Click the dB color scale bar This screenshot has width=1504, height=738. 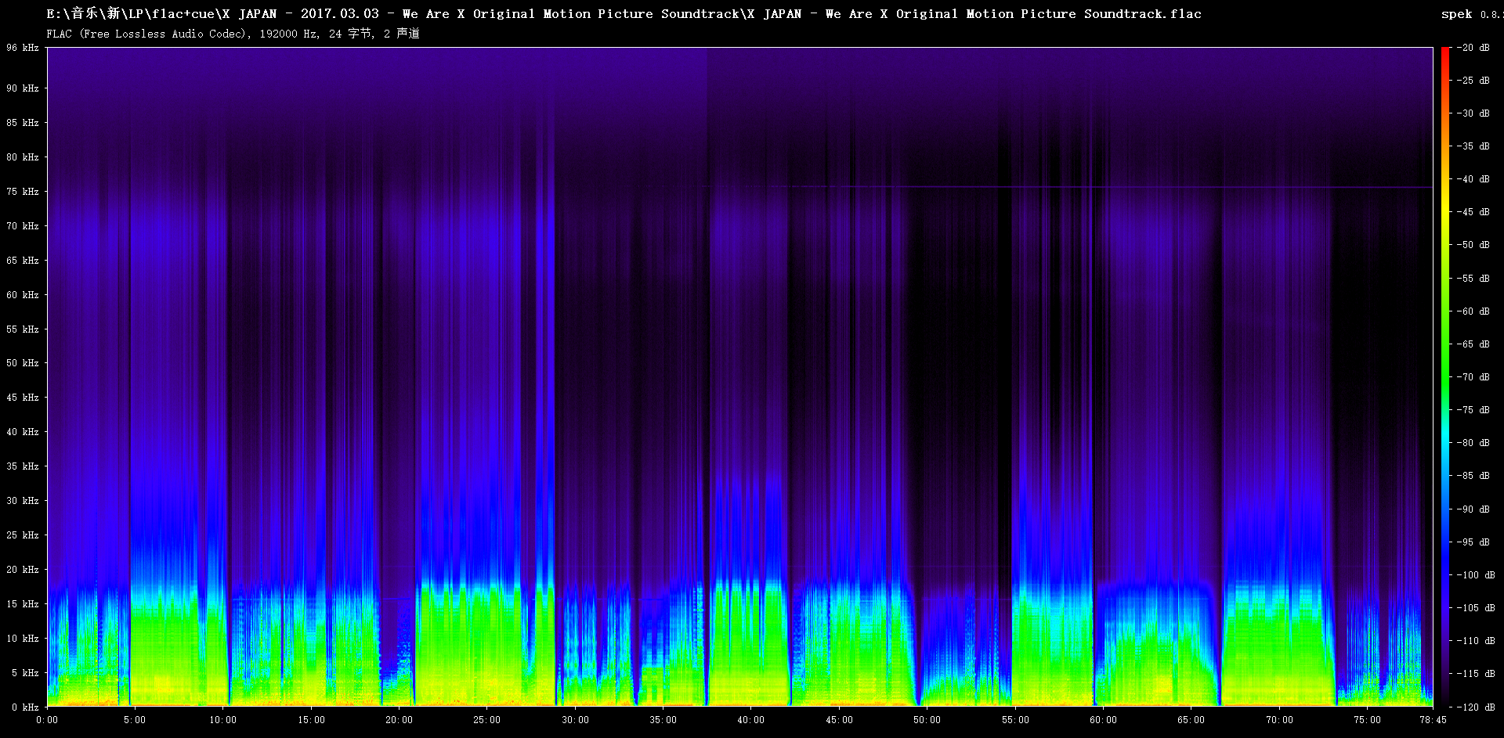pos(1444,377)
